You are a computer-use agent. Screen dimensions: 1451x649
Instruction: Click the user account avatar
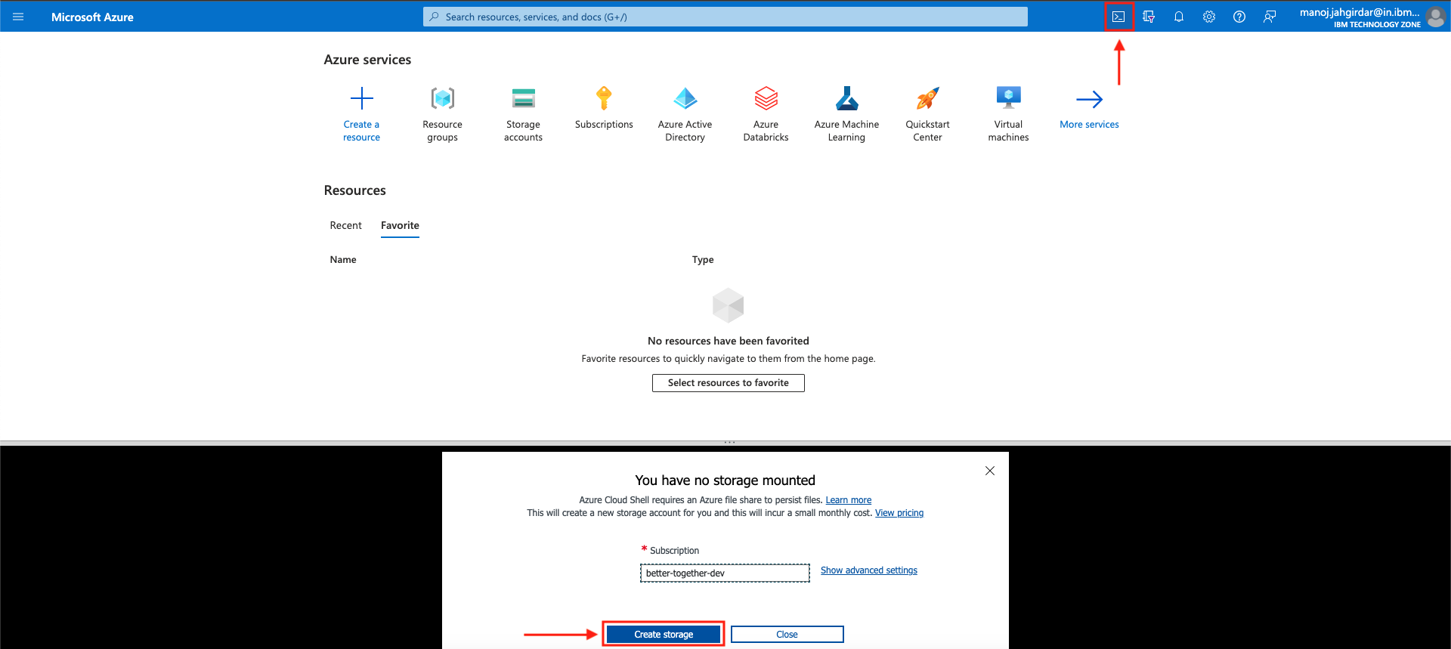(x=1436, y=17)
